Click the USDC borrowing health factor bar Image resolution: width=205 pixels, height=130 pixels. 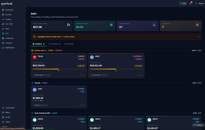click(x=116, y=69)
